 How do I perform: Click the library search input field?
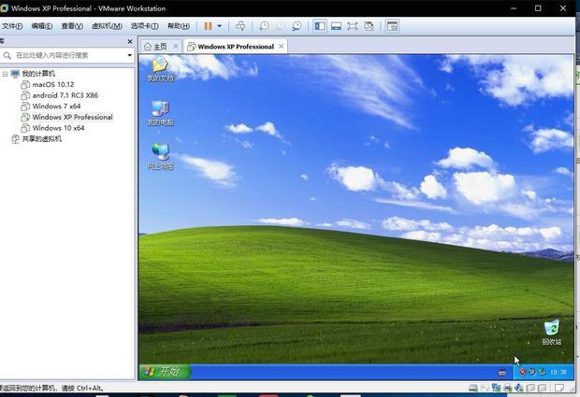pyautogui.click(x=65, y=56)
